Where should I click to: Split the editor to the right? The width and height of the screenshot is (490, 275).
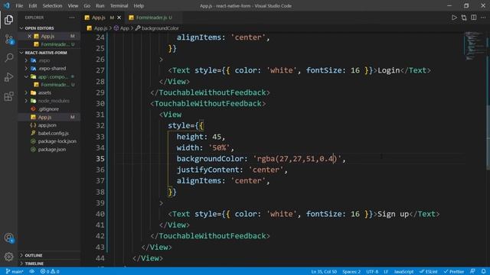474,18
